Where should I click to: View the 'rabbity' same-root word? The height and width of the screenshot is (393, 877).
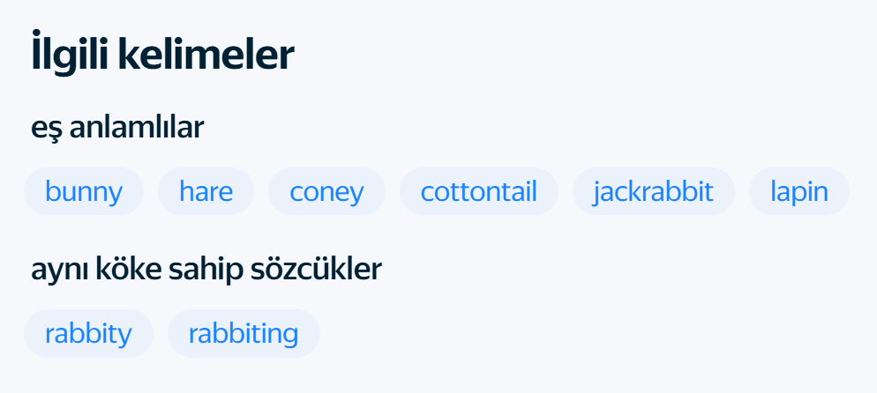[x=88, y=333]
